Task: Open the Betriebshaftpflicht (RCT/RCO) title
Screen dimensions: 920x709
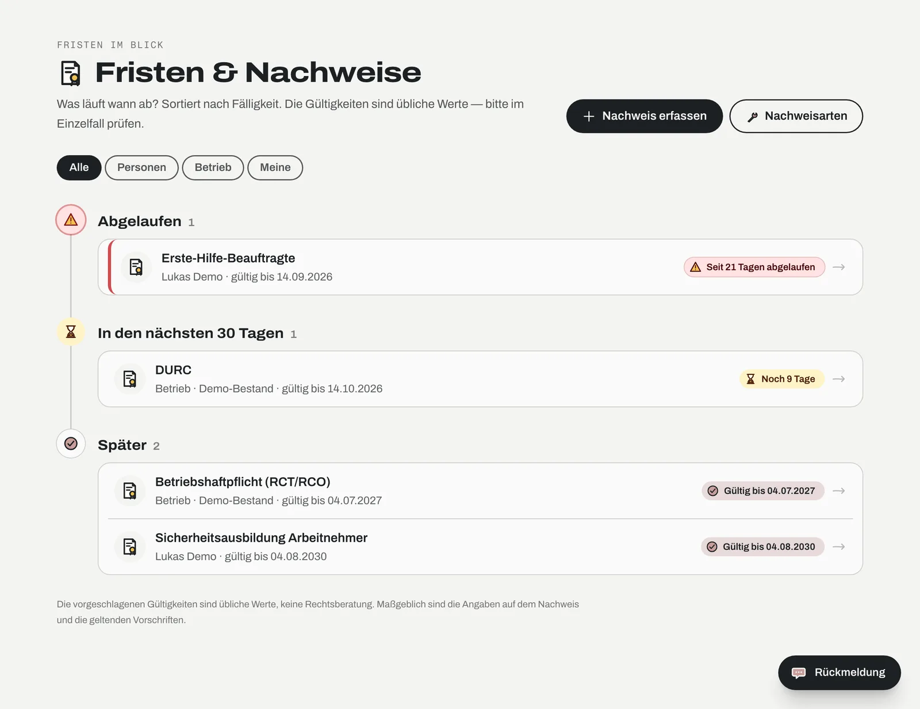Action: (243, 482)
